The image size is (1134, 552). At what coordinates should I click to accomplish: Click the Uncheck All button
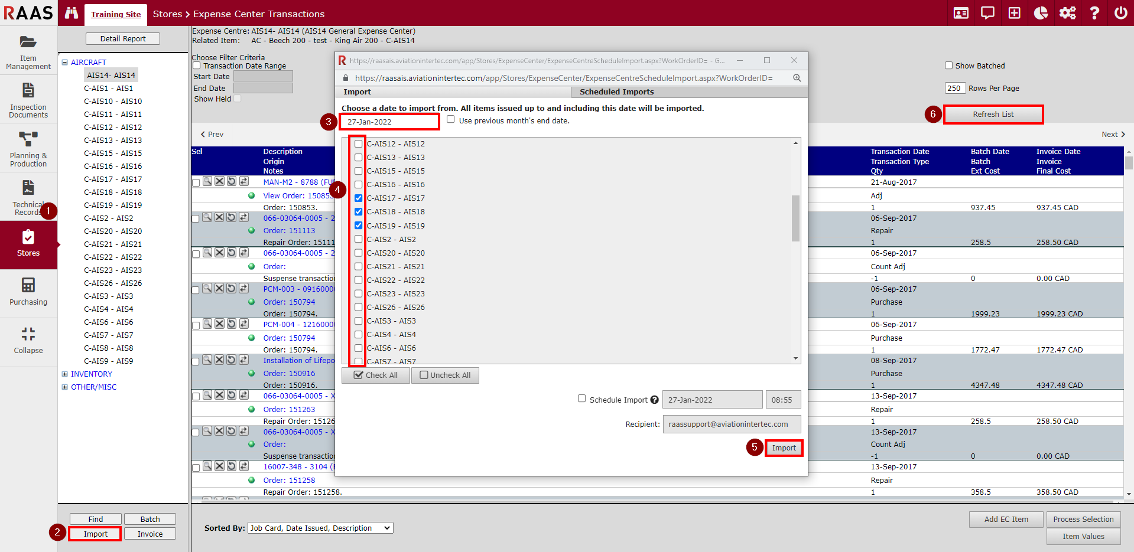point(445,375)
